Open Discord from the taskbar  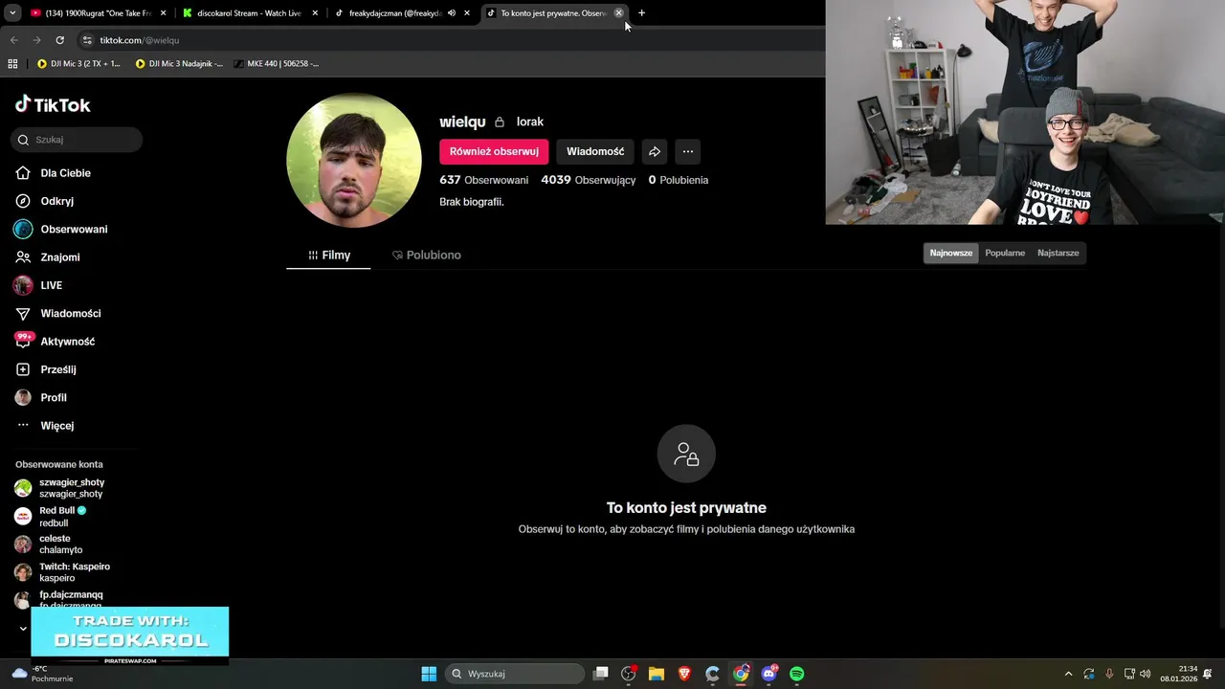pyautogui.click(x=768, y=674)
